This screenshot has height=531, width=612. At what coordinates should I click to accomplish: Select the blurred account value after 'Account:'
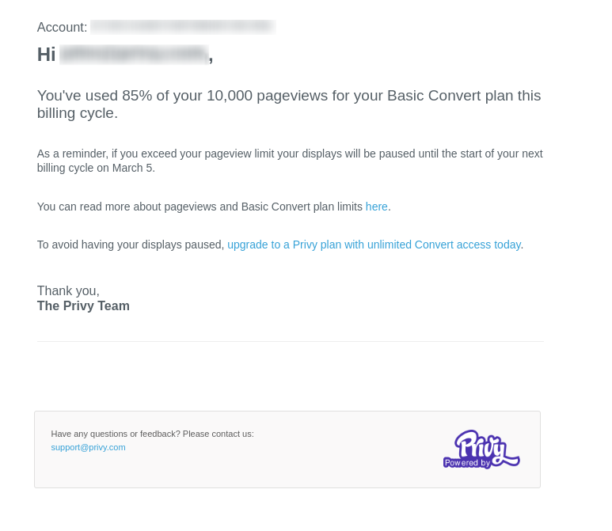[x=183, y=27]
